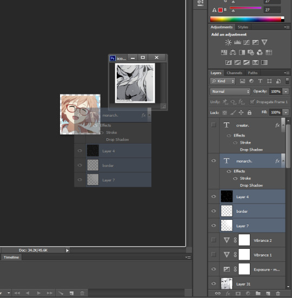
Task: Lock image pixels brush icon
Action: coord(233,113)
